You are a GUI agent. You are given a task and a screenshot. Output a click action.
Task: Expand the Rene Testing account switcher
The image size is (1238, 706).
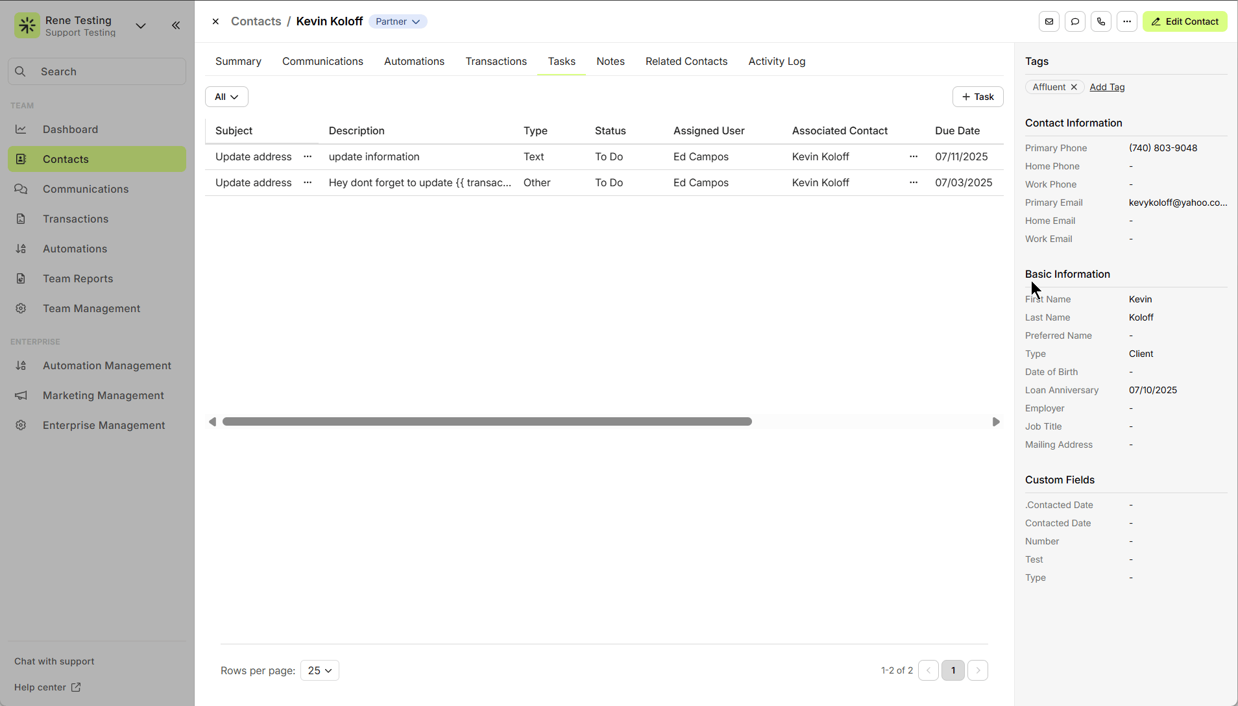[141, 26]
